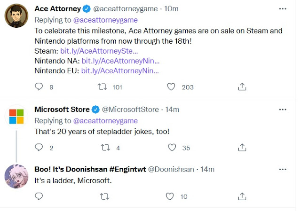Share Doonishsan's ladder tweet
Screen dimensions: 301x211
pyautogui.click(x=242, y=196)
